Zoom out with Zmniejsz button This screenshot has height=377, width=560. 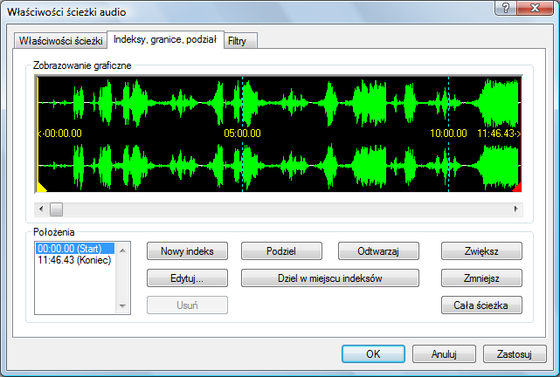481,278
